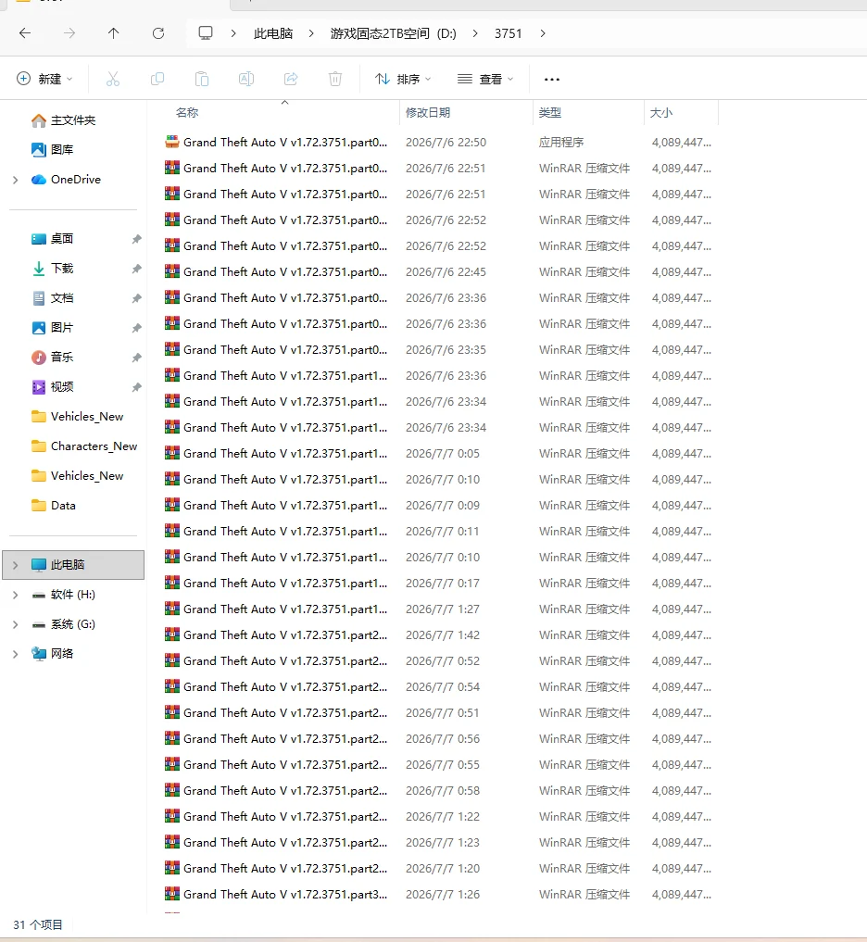The height and width of the screenshot is (942, 867).
Task: Refresh the current folder view
Action: [x=158, y=33]
